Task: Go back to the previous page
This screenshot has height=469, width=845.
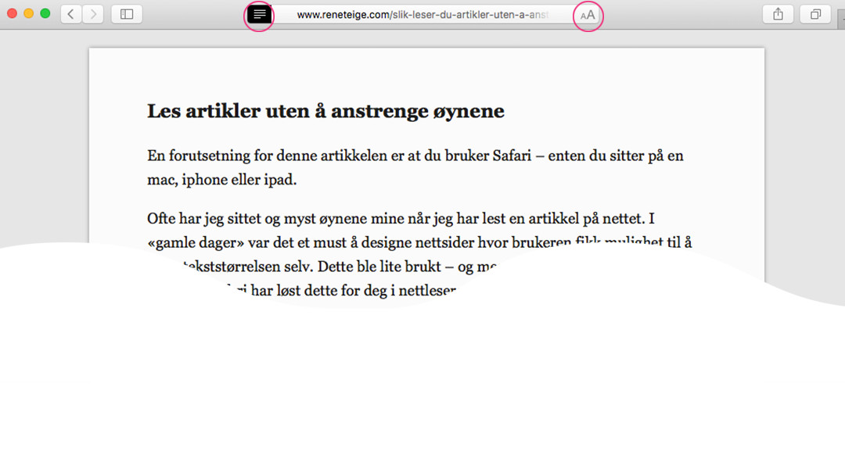Action: [x=70, y=14]
